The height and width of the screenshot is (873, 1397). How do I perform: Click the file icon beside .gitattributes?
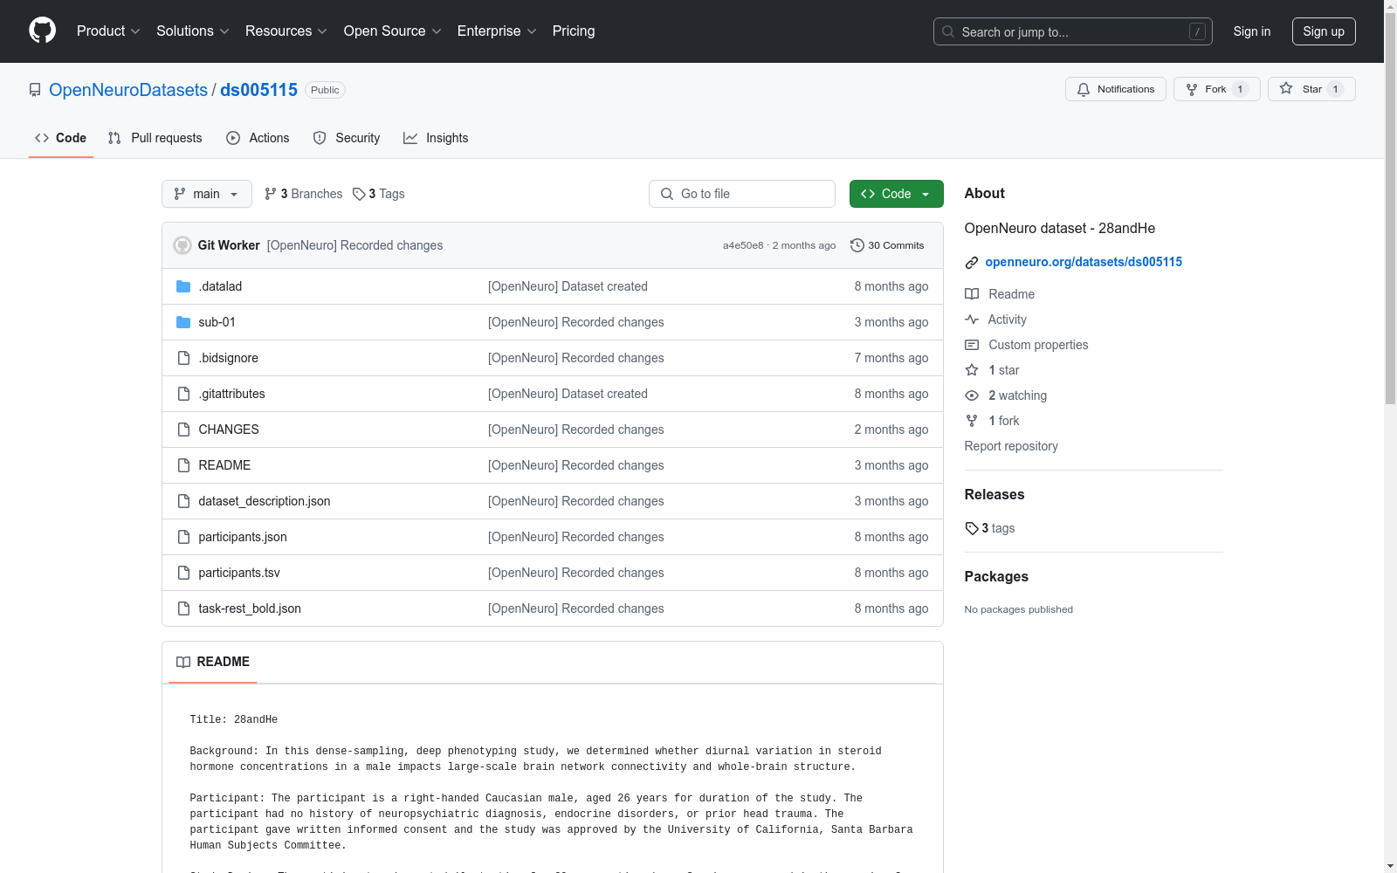click(183, 394)
